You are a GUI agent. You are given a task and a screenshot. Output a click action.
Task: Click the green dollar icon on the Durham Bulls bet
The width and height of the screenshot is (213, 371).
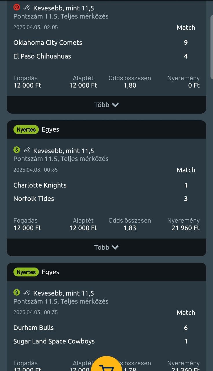(x=17, y=292)
